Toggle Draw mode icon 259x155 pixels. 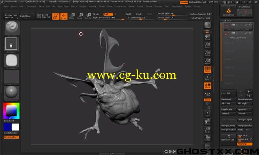pyautogui.click(x=64, y=16)
